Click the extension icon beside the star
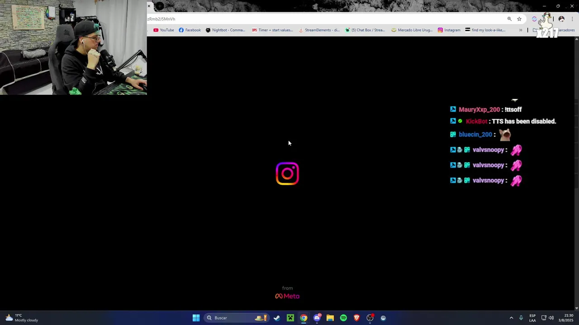This screenshot has width=579, height=325. [534, 19]
